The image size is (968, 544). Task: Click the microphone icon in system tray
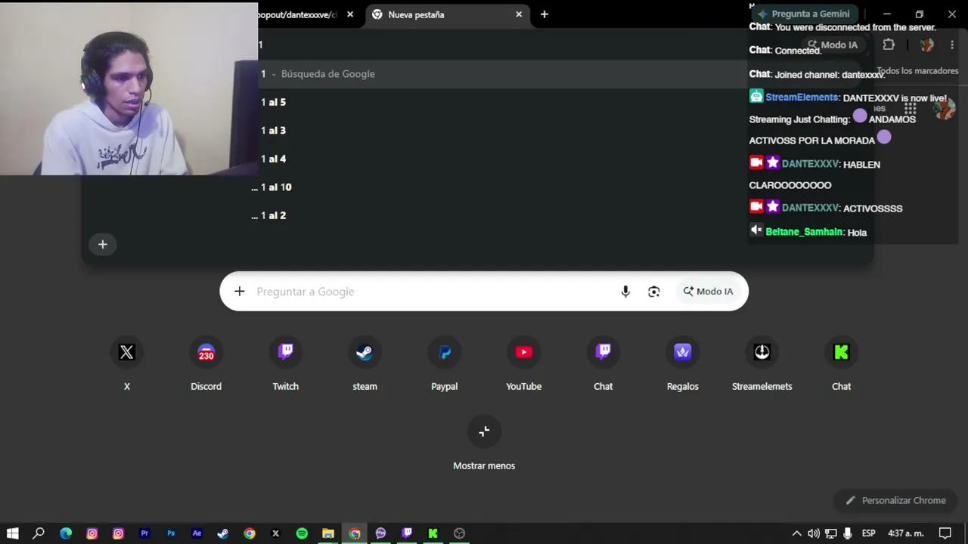click(x=849, y=533)
